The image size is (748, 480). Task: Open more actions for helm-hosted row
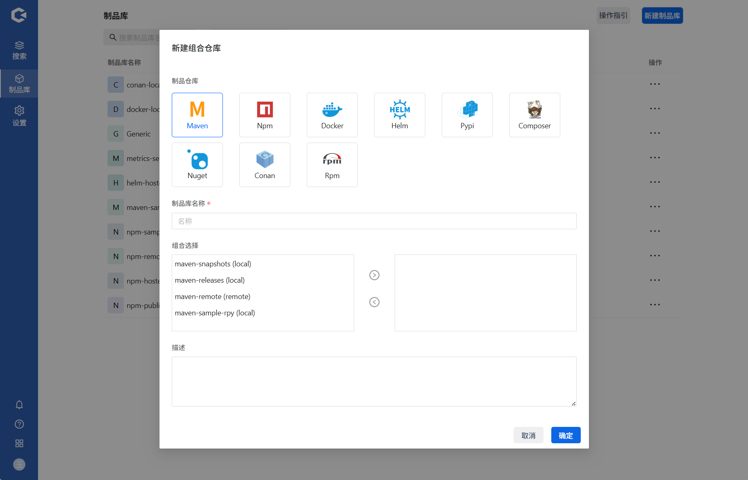655,182
